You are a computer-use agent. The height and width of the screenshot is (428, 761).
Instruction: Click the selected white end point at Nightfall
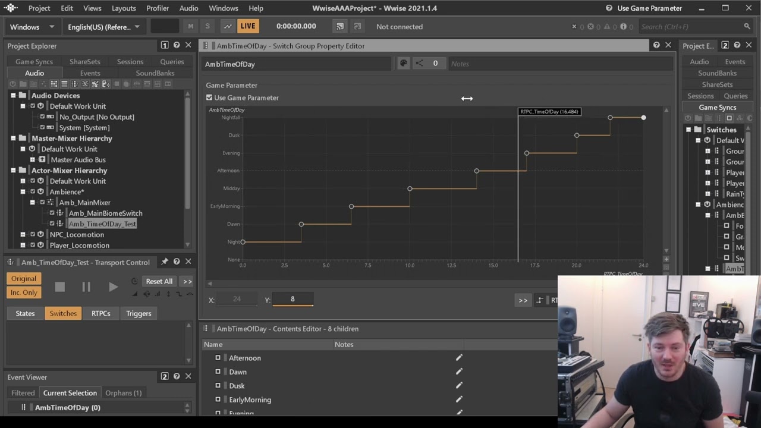[x=643, y=118]
